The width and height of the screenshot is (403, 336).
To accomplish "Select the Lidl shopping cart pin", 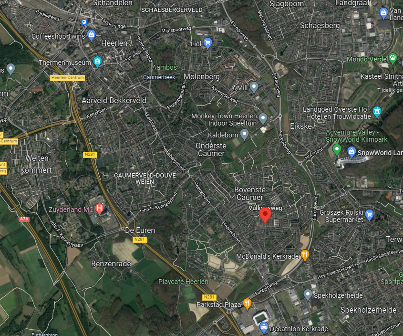I will (207, 43).
